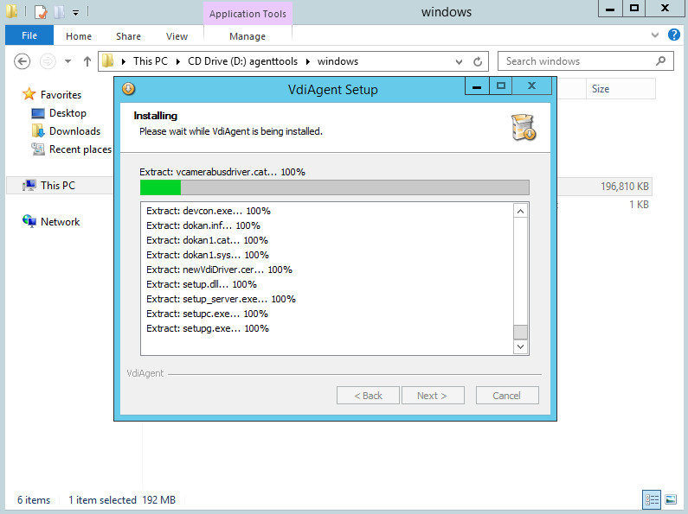Click the Desktop monitor icon
The image size is (688, 514).
click(38, 113)
